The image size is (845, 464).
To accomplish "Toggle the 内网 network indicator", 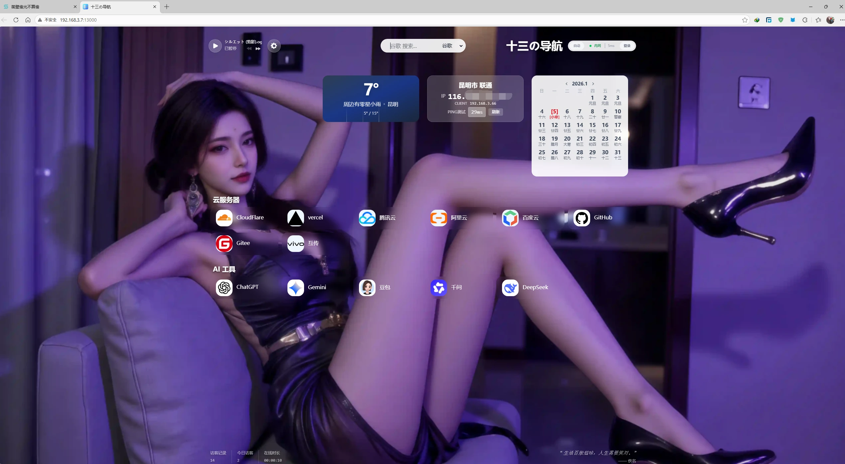I will (x=595, y=46).
